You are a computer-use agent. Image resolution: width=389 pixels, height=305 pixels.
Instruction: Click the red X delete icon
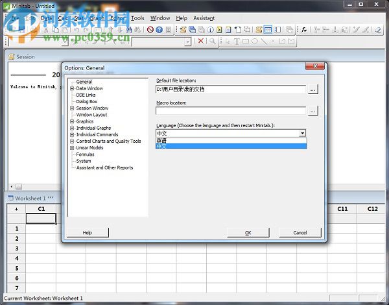point(201,41)
